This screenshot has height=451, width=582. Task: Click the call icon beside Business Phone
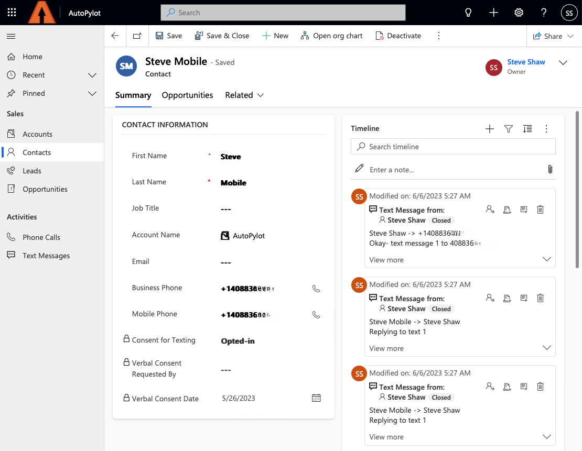tap(316, 289)
